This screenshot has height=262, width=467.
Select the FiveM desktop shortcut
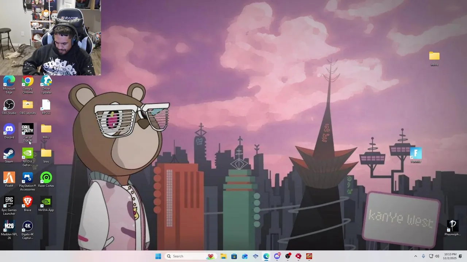coord(9,180)
